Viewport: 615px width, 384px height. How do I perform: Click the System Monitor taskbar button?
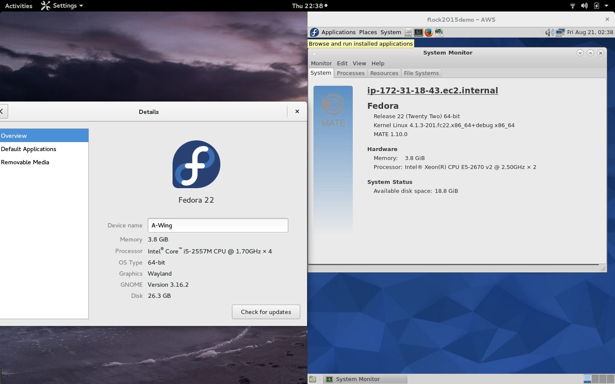[x=366, y=379]
